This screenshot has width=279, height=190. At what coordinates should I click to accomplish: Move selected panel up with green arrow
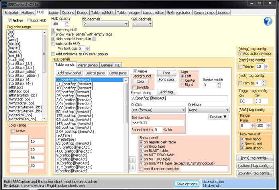(x=132, y=160)
